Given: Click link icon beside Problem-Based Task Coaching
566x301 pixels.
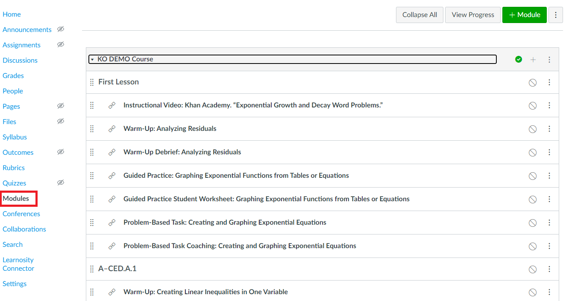Looking at the screenshot, I should 112,246.
